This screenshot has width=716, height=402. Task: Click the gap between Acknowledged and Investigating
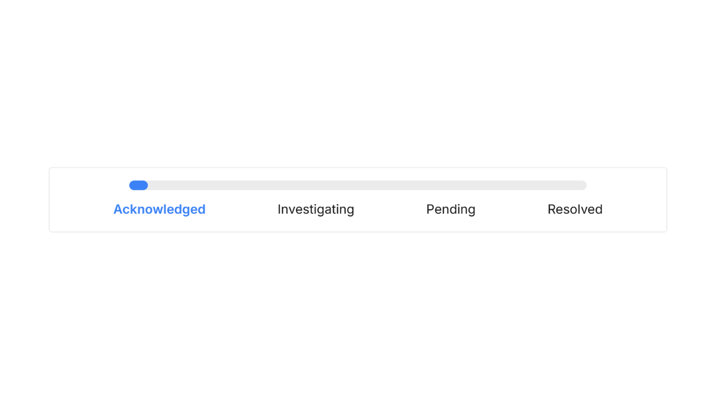click(x=242, y=210)
